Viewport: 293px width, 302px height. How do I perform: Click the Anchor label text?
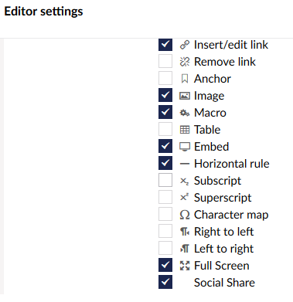(x=213, y=79)
